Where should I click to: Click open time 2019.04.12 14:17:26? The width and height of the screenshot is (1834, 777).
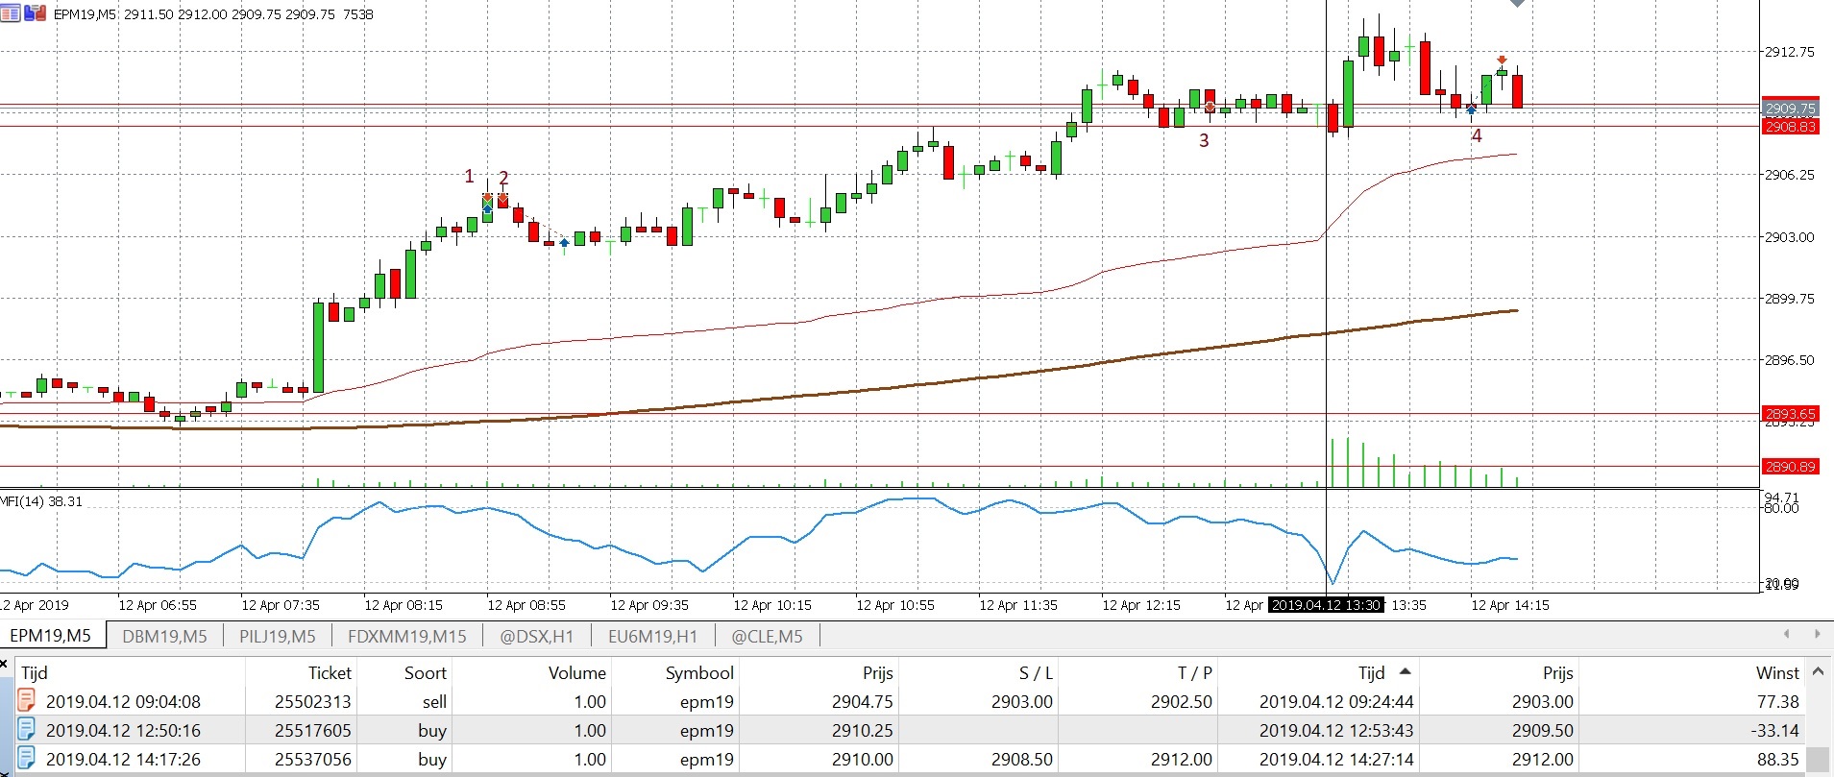pyautogui.click(x=123, y=760)
